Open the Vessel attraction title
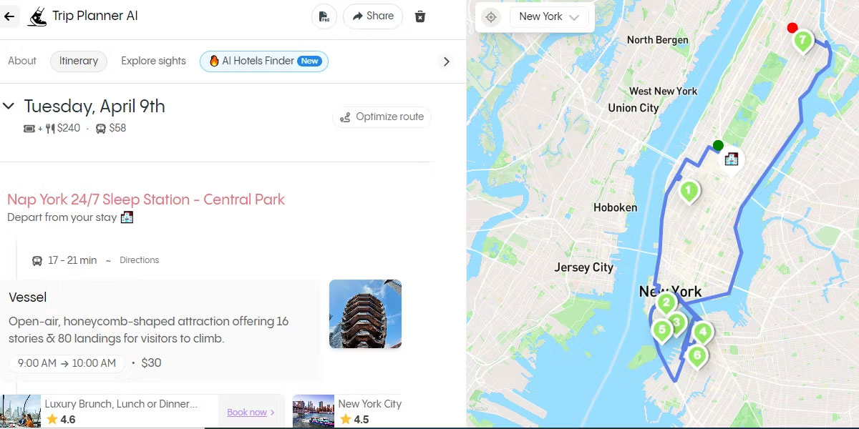 (28, 297)
